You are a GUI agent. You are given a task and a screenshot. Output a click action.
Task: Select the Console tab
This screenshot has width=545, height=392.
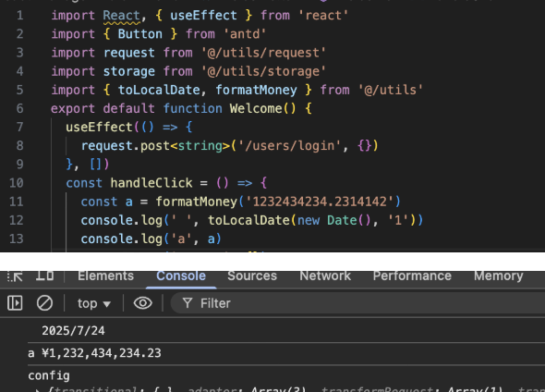click(x=181, y=276)
